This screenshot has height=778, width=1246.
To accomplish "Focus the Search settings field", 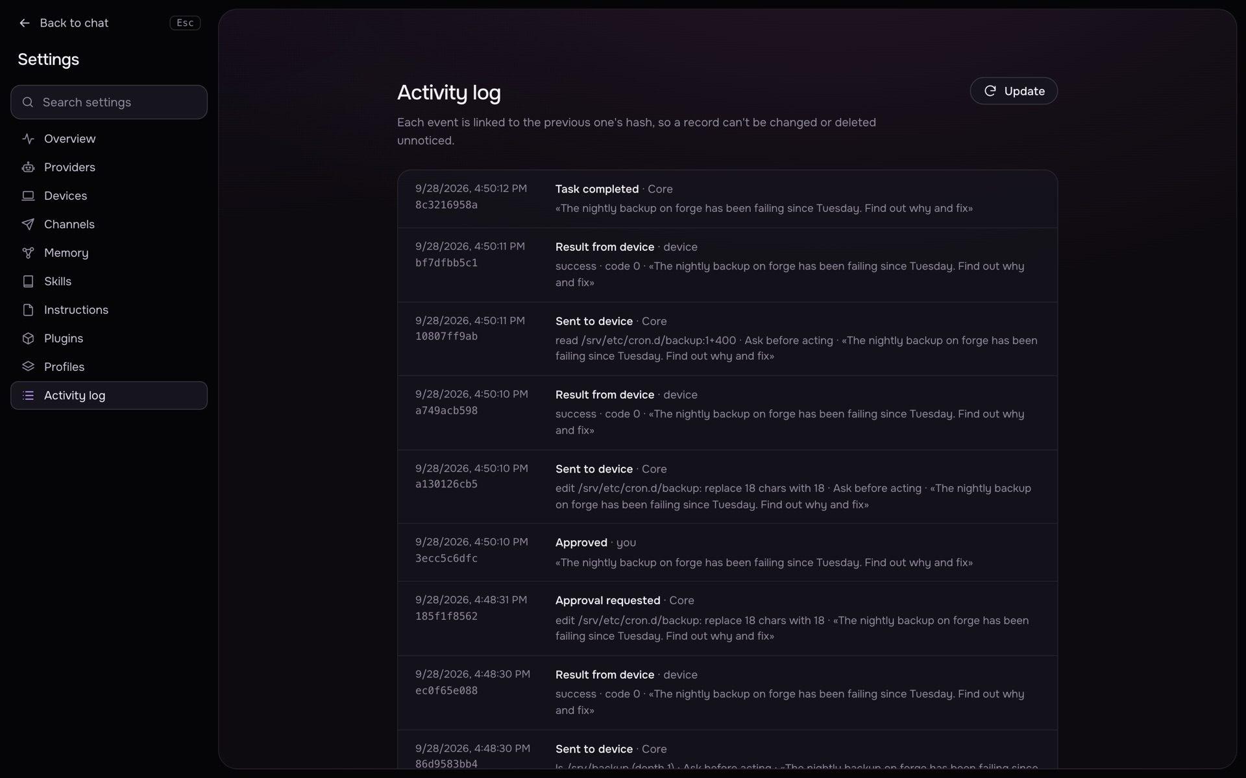I will point(109,102).
